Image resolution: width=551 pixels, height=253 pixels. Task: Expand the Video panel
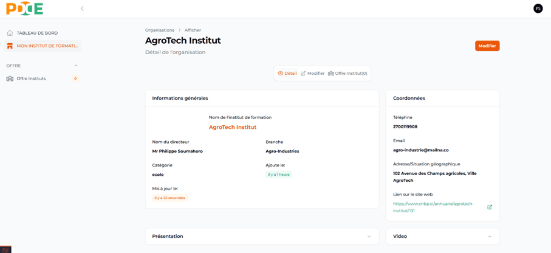click(x=490, y=237)
